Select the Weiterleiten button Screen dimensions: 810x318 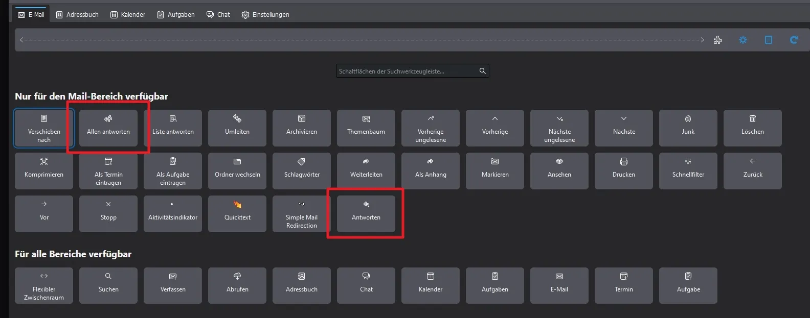tap(366, 171)
